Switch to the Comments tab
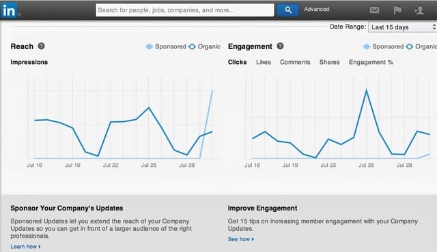Viewport: 437px width, 252px height. click(295, 62)
